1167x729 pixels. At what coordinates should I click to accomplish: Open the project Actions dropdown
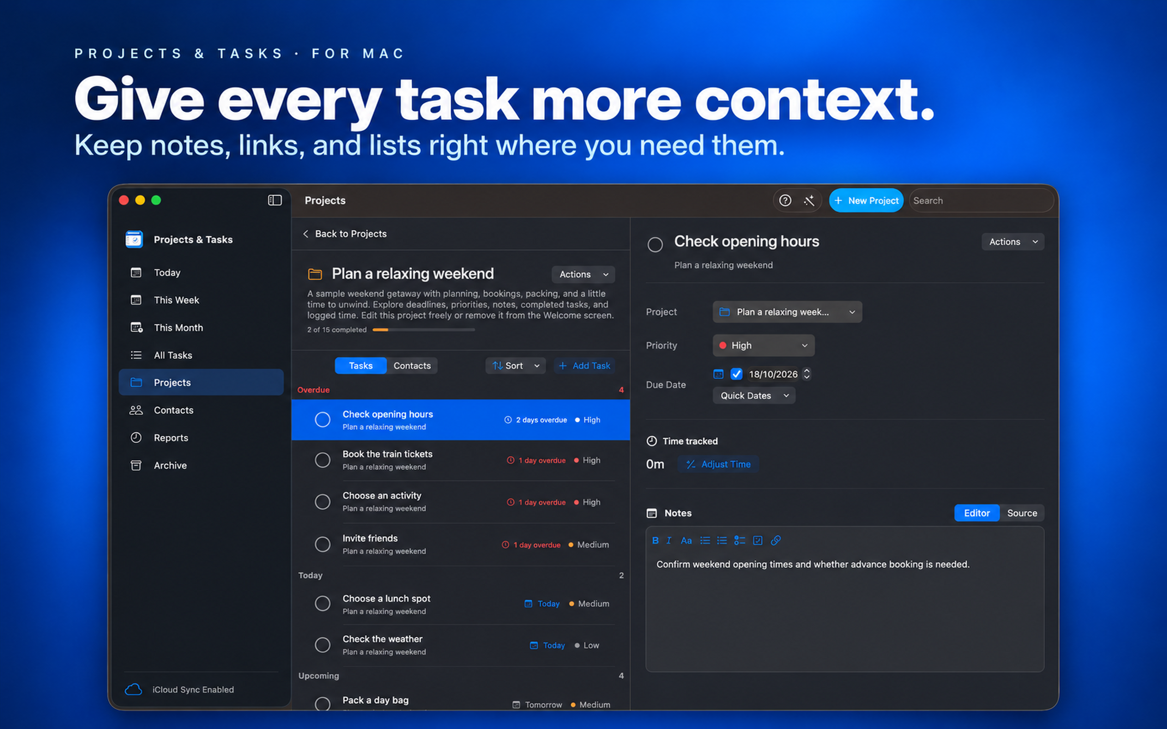point(583,274)
